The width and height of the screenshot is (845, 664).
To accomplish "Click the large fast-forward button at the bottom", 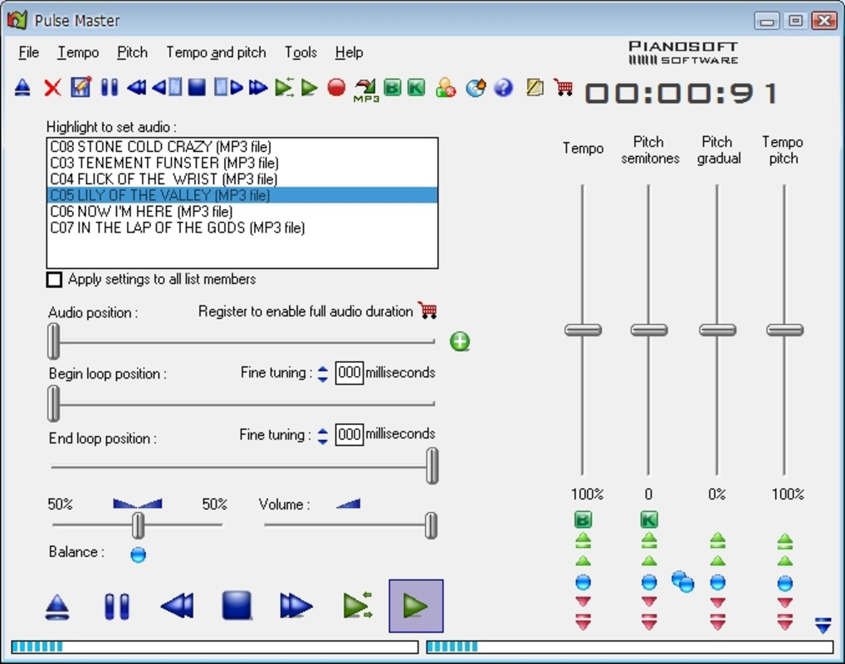I will tap(296, 606).
